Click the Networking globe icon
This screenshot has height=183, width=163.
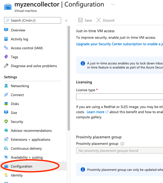pos(6,86)
